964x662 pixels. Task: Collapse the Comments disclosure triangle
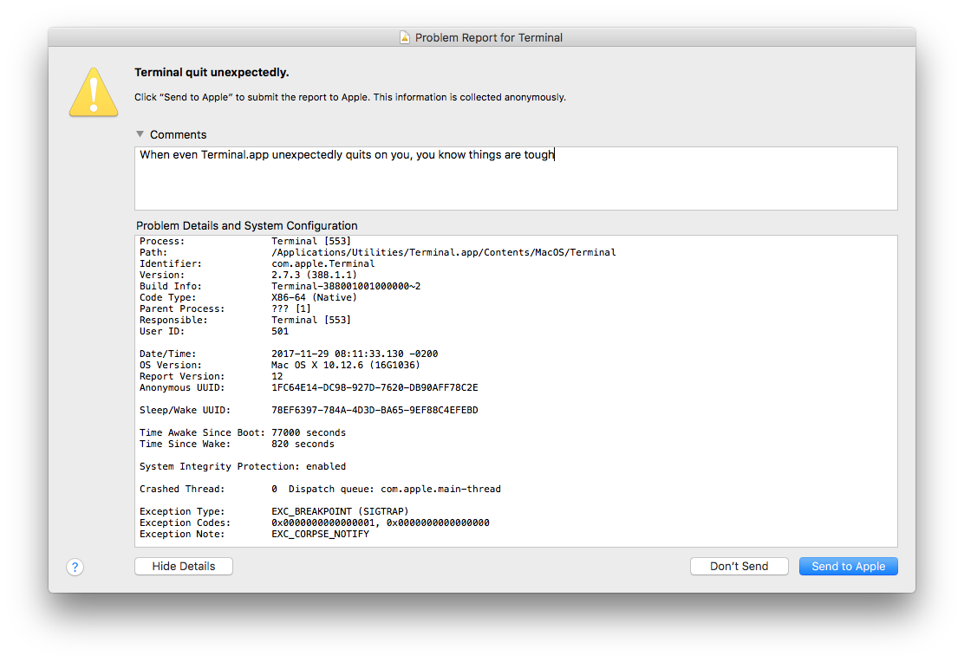tap(140, 134)
